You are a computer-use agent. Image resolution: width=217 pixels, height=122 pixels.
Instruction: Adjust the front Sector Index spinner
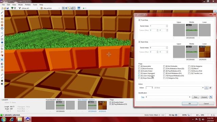click(167, 26)
